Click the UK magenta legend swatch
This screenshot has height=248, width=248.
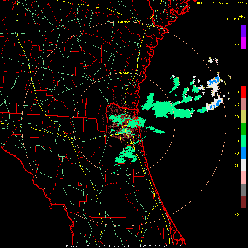243,43
